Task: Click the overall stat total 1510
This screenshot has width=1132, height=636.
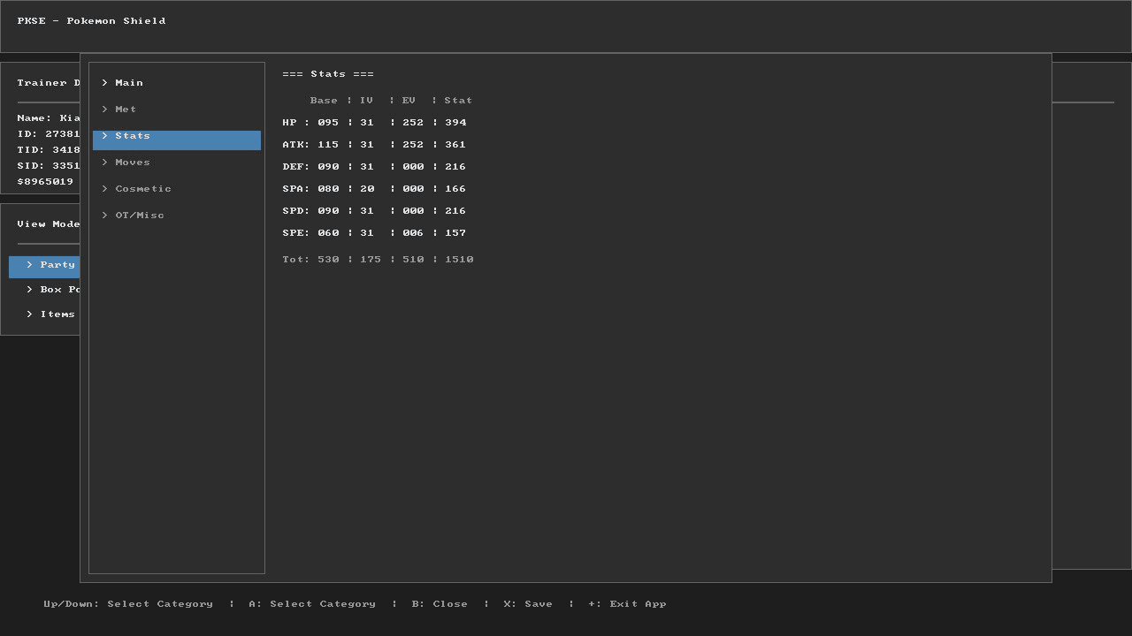Action: click(x=459, y=260)
